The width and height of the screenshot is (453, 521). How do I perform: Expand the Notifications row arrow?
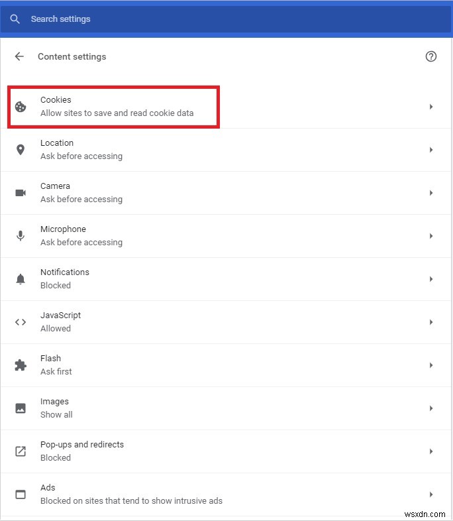tap(430, 279)
